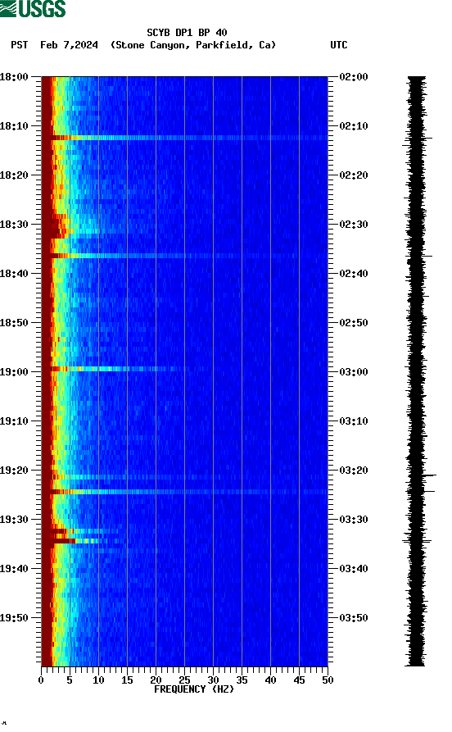Click the 02:20 UTC time label
This screenshot has width=452, height=732.
[x=354, y=175]
